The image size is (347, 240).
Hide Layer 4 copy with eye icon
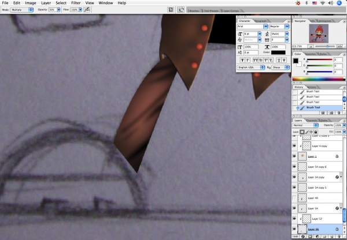pos(294,146)
